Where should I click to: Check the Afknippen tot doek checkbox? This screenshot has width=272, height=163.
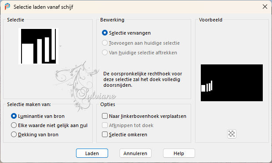[105, 125]
